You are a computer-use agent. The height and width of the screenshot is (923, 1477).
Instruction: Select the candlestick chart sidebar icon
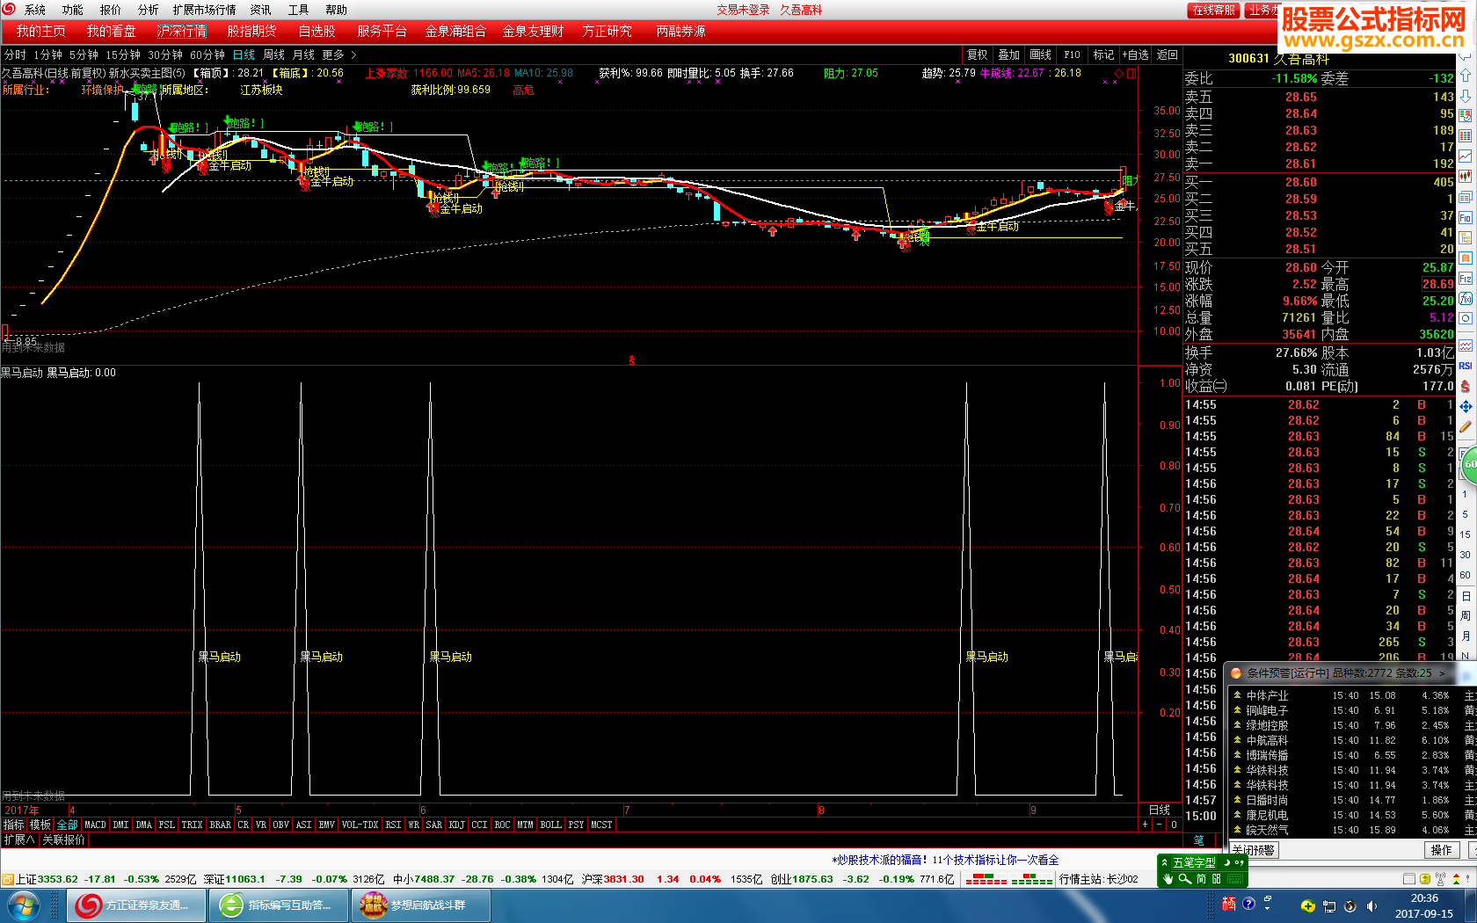[1466, 176]
